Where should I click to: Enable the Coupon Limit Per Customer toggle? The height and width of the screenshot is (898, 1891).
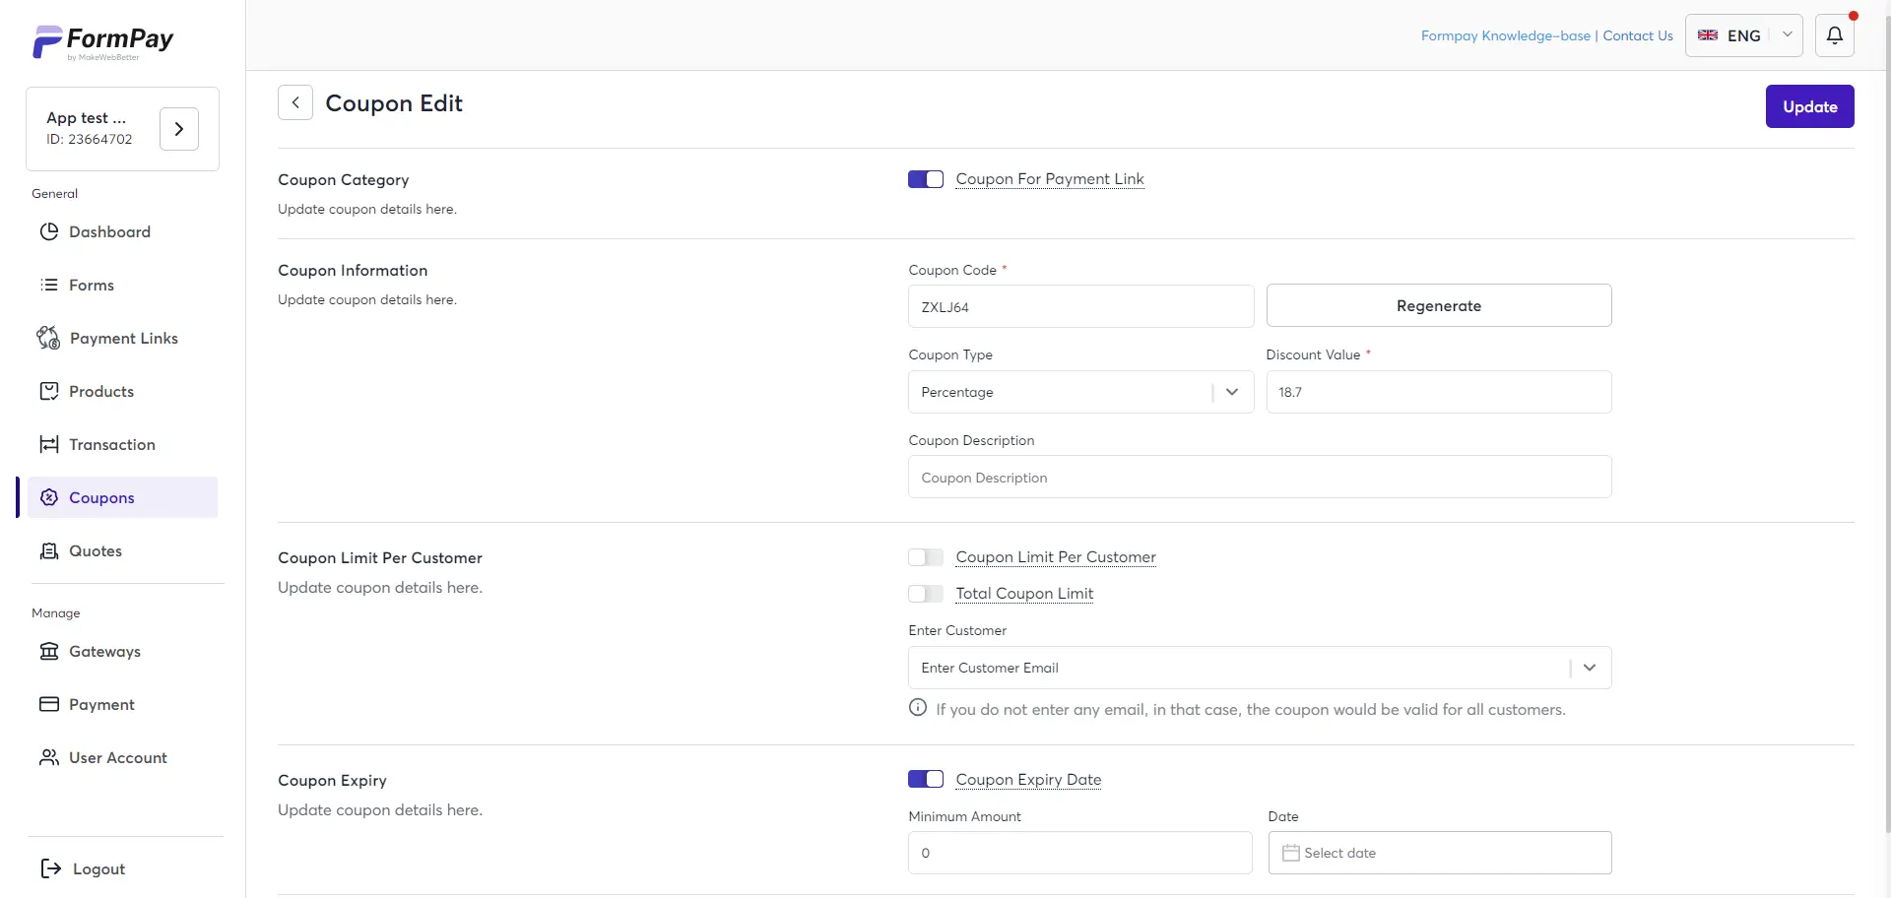(925, 557)
